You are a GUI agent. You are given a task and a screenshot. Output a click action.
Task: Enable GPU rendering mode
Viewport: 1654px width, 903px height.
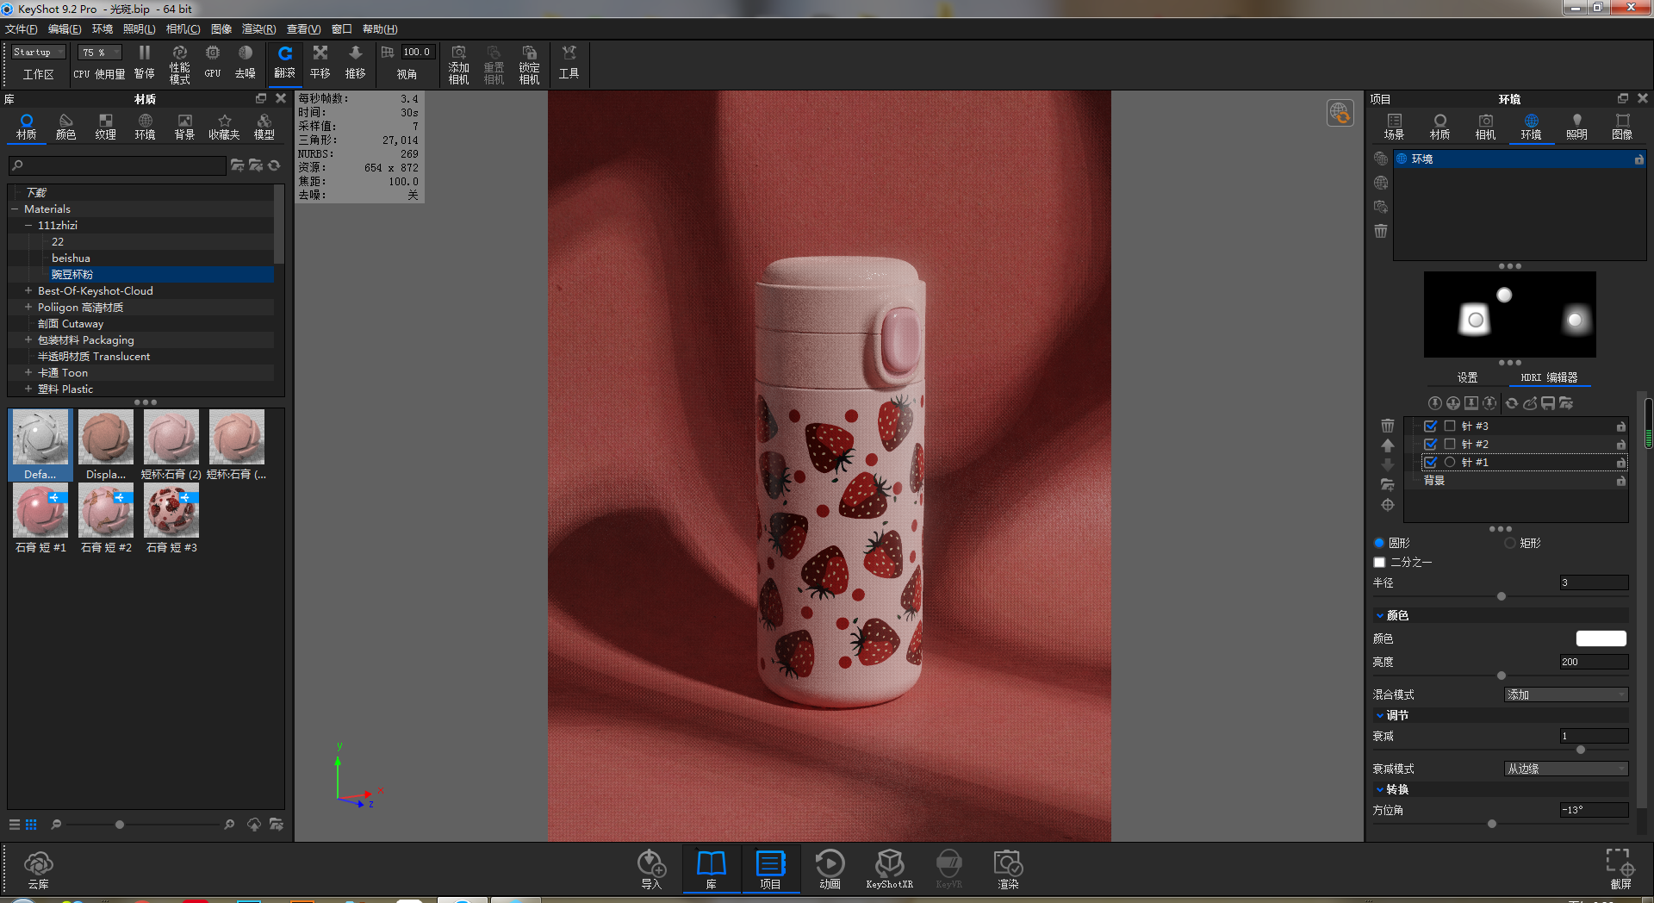[212, 63]
